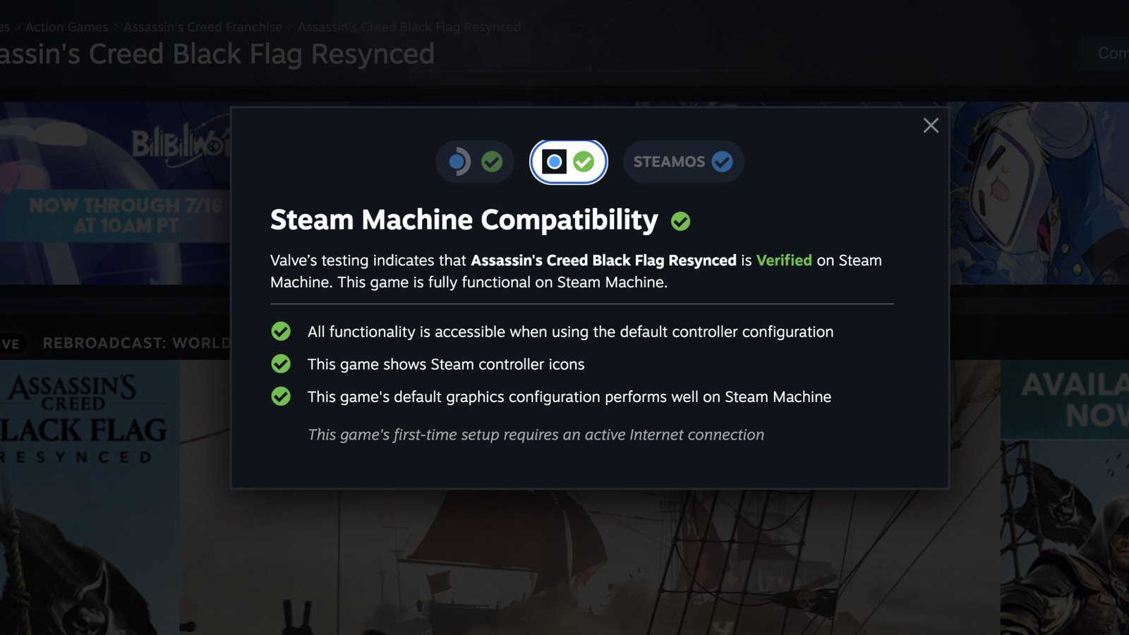Click the Steam Machine Compatibility heading

pos(464,220)
